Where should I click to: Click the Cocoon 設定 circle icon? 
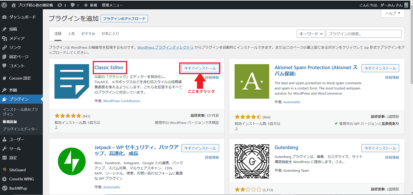click(4, 78)
